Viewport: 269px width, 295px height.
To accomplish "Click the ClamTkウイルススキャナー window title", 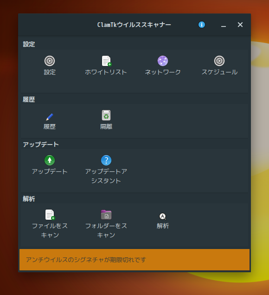I will click(x=134, y=25).
